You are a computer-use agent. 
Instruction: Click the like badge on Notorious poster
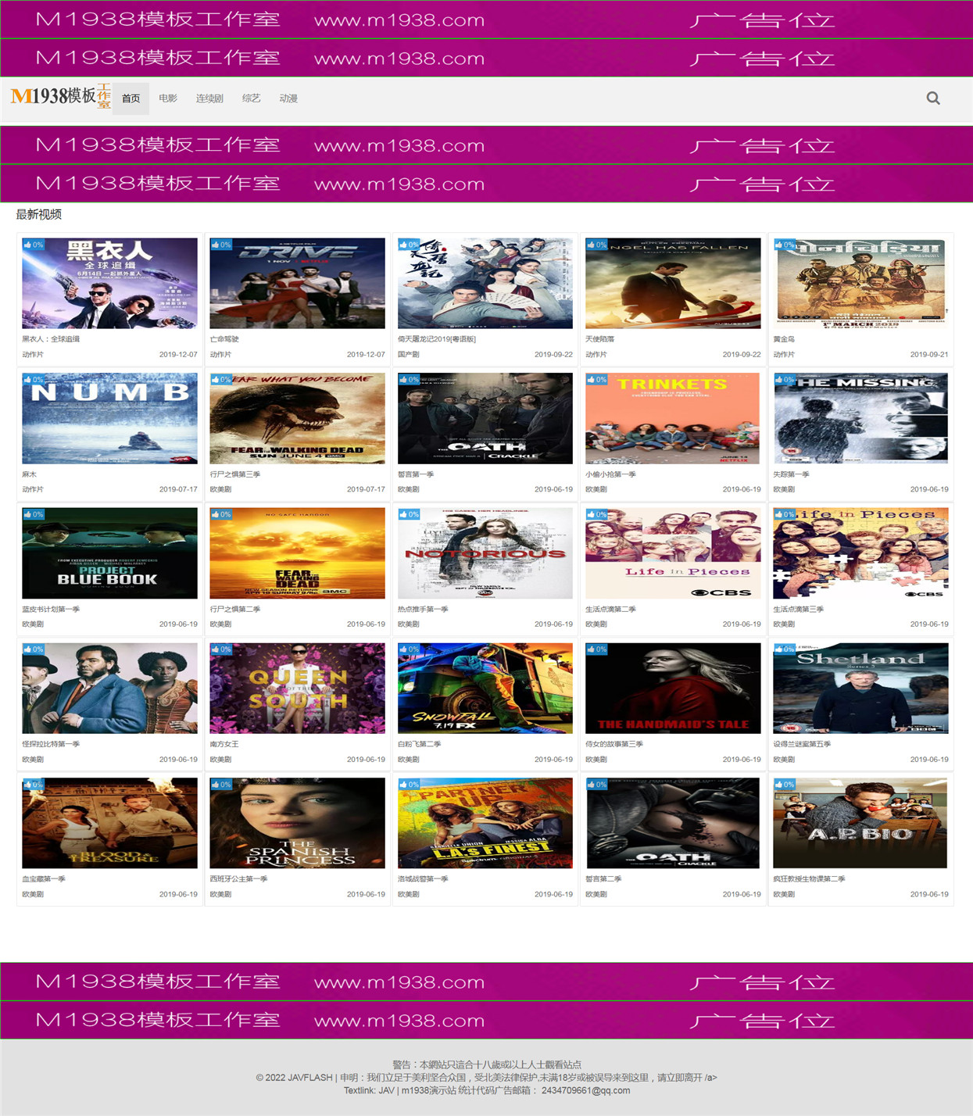[x=410, y=515]
